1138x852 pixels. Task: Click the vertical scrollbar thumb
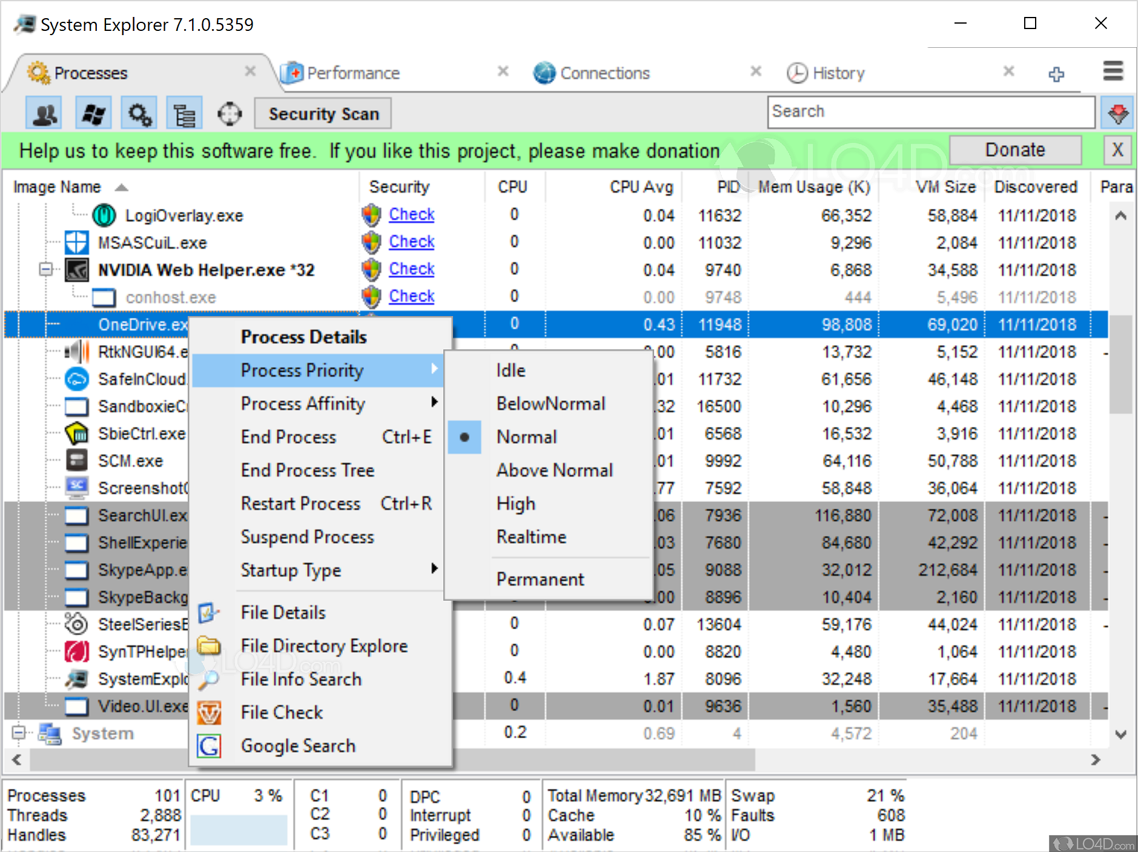pyautogui.click(x=1120, y=364)
